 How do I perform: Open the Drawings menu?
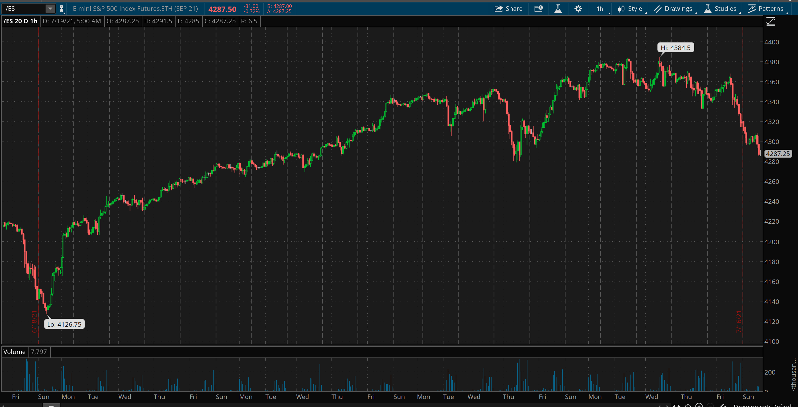point(673,9)
